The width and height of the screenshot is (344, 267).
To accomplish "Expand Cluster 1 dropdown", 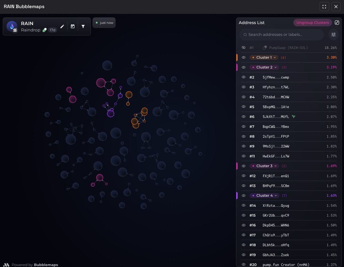I will point(264,57).
